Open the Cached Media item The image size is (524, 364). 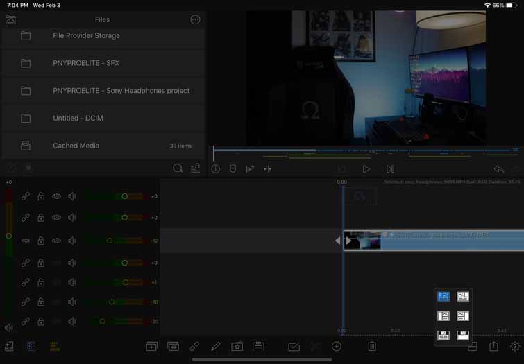click(103, 146)
